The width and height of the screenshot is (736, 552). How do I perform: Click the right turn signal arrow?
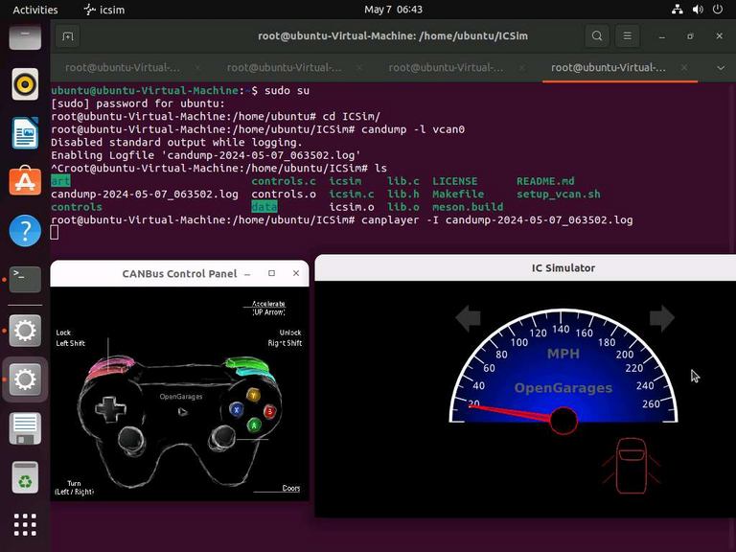click(x=662, y=318)
